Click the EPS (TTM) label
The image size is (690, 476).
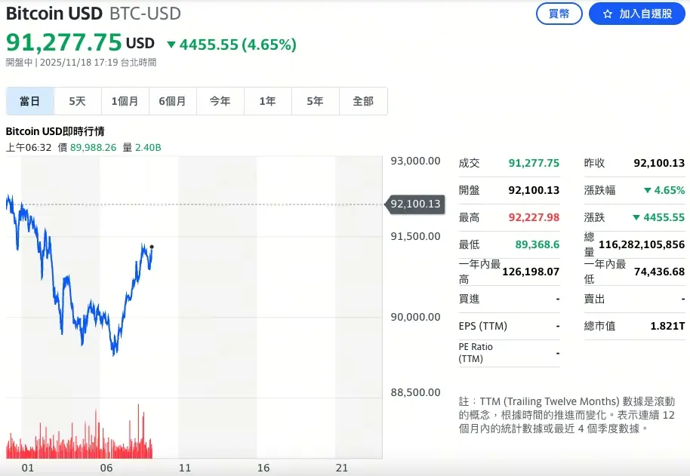(482, 326)
